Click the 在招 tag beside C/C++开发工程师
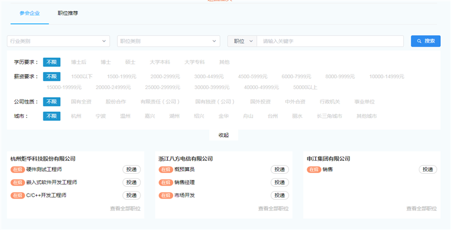This screenshot has width=451, height=230. point(17,195)
